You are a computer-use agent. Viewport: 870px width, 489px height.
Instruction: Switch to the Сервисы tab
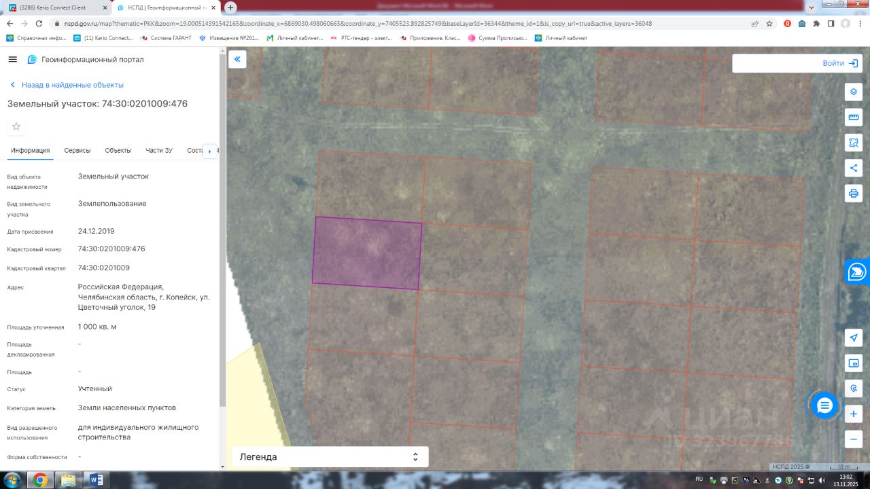pyautogui.click(x=77, y=150)
